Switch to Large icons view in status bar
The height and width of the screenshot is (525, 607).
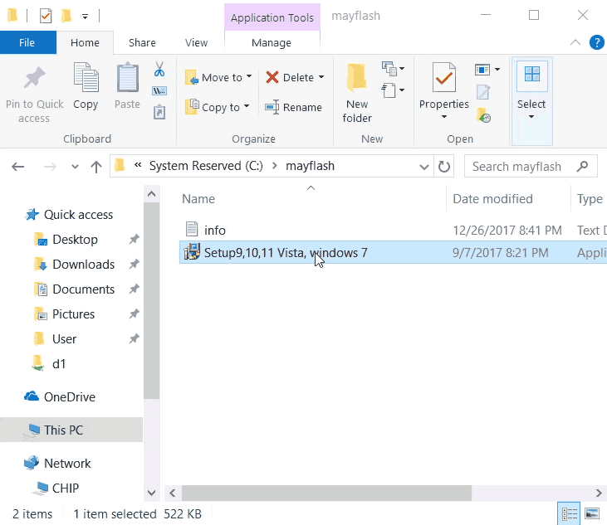592,513
